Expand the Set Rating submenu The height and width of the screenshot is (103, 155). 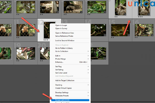[70, 70]
